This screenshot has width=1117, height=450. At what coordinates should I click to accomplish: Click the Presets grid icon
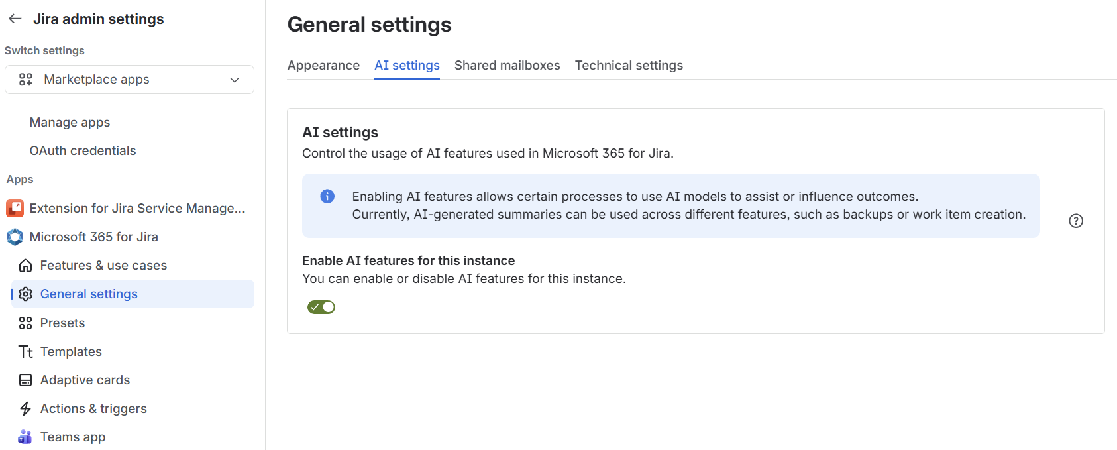[x=26, y=323]
